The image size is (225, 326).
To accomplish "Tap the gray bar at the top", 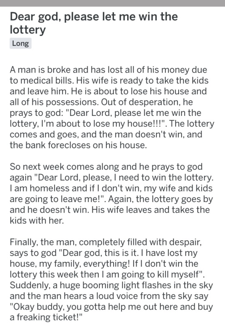I will [x=112, y=3].
